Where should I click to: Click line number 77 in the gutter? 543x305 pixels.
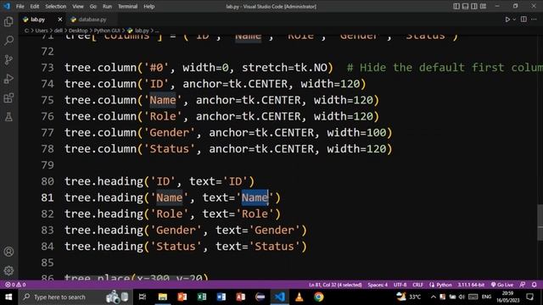[48, 132]
